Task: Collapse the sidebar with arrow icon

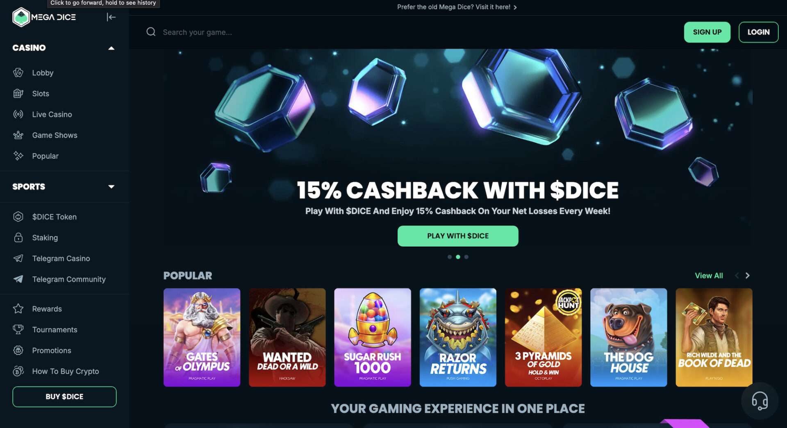Action: point(111,17)
